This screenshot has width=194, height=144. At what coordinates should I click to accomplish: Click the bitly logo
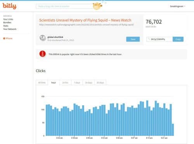pyautogui.click(x=9, y=6)
